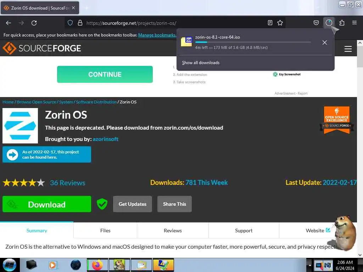Image resolution: width=363 pixels, height=272 pixels.
Task: Close the Zorin OS browser tab
Action: 73,8
